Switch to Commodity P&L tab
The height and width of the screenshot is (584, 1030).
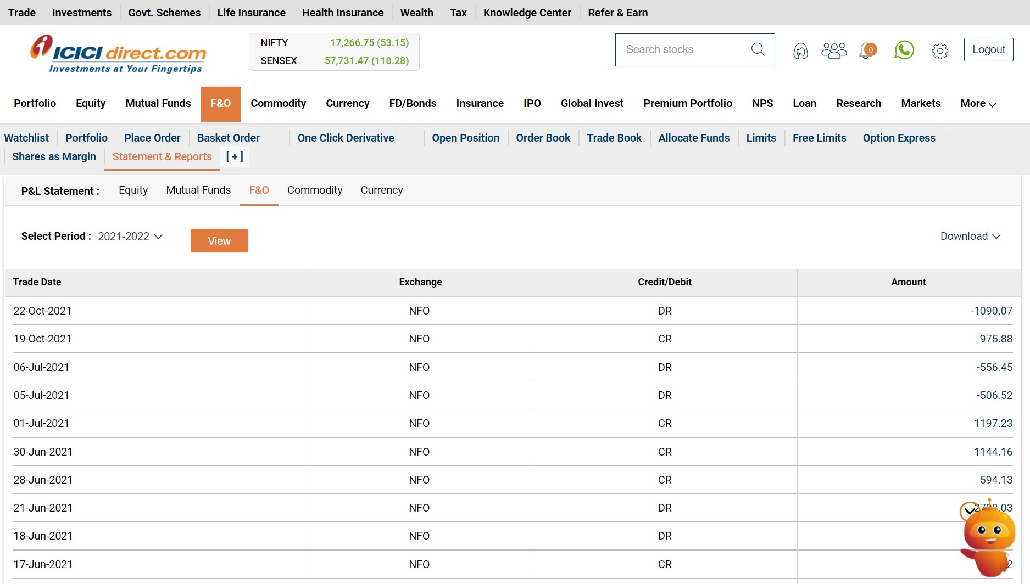pyautogui.click(x=315, y=190)
